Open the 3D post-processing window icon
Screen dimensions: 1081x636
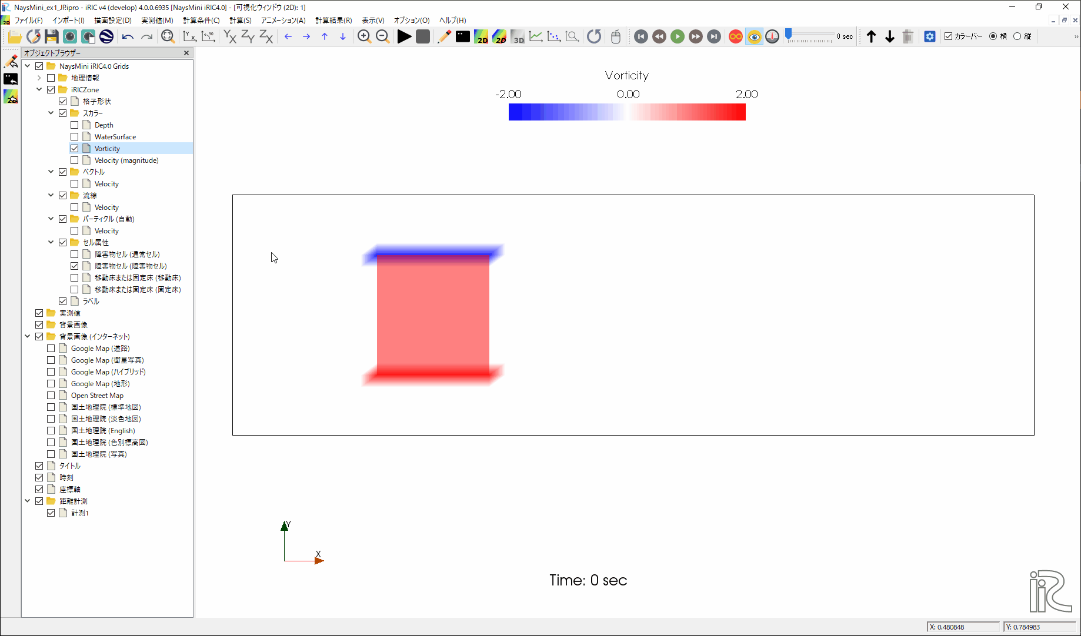tap(518, 36)
